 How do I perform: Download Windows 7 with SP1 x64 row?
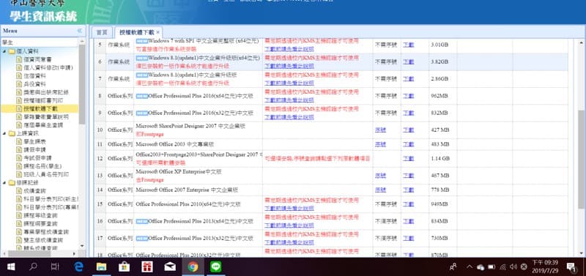(x=409, y=45)
